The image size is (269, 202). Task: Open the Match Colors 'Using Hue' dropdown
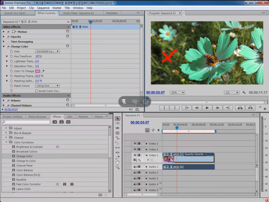click(47, 86)
